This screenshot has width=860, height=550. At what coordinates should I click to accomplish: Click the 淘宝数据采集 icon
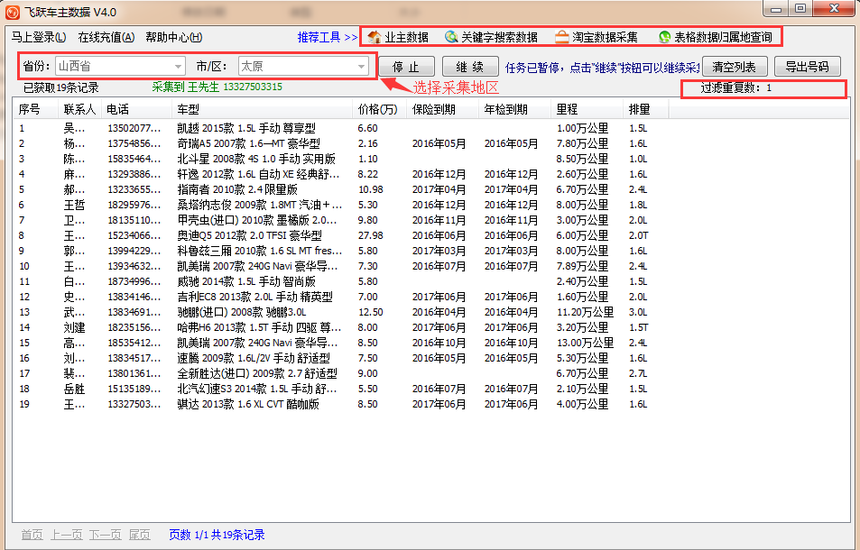(x=562, y=38)
